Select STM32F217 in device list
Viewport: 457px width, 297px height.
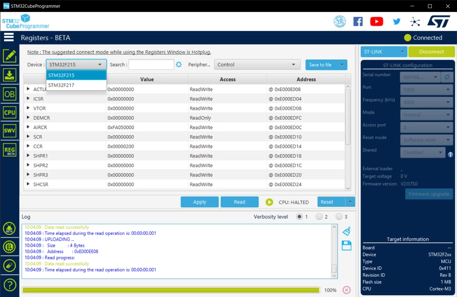(x=76, y=85)
